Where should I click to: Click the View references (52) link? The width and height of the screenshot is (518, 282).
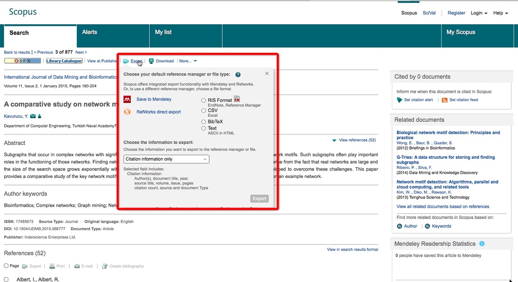[x=357, y=140]
